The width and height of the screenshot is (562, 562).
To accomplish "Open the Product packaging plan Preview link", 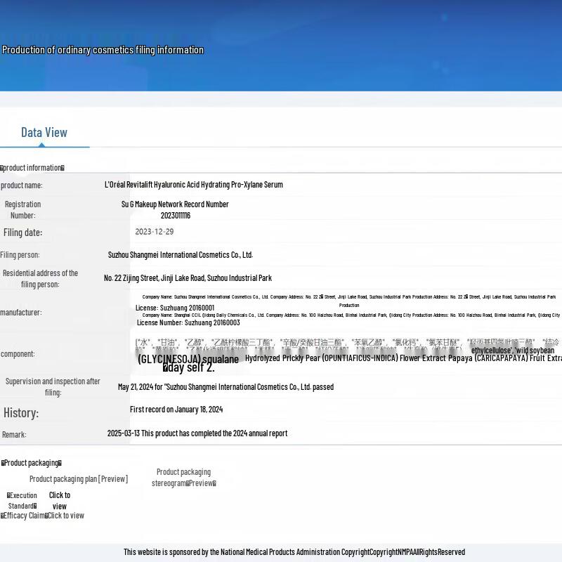I will pos(79,479).
